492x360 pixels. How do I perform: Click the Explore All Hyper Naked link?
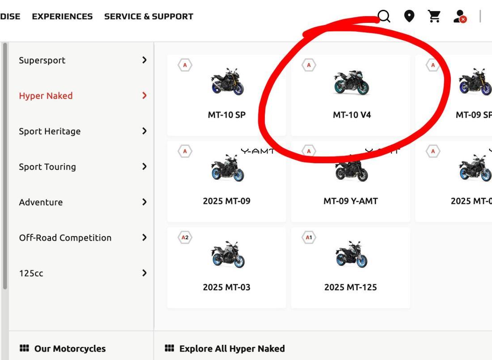pyautogui.click(x=232, y=348)
